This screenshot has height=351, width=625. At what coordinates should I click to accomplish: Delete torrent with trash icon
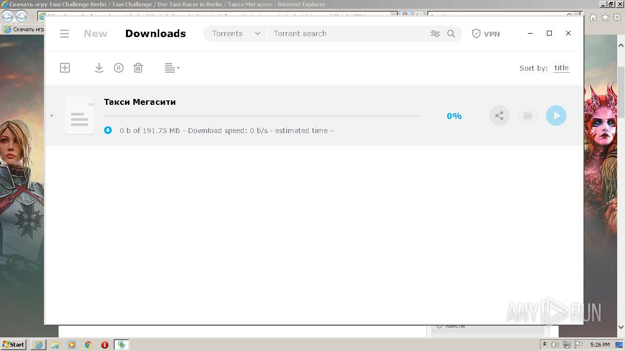(x=138, y=68)
